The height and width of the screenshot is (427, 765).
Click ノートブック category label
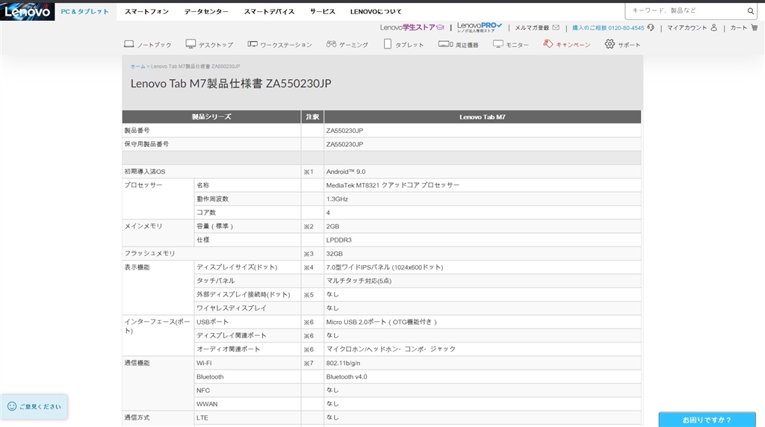coord(154,45)
